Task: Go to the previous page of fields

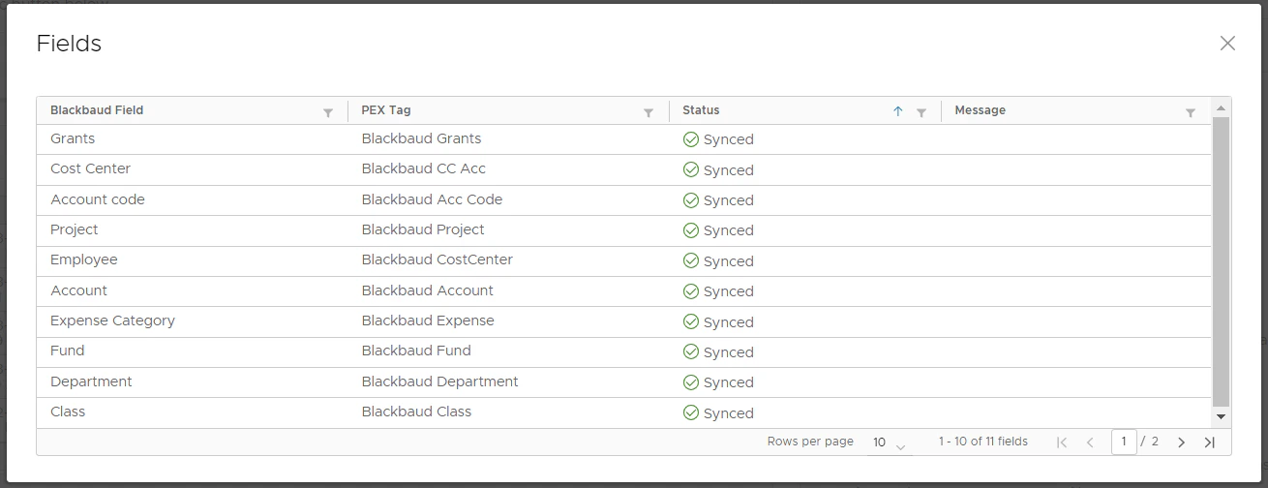Action: [1090, 442]
